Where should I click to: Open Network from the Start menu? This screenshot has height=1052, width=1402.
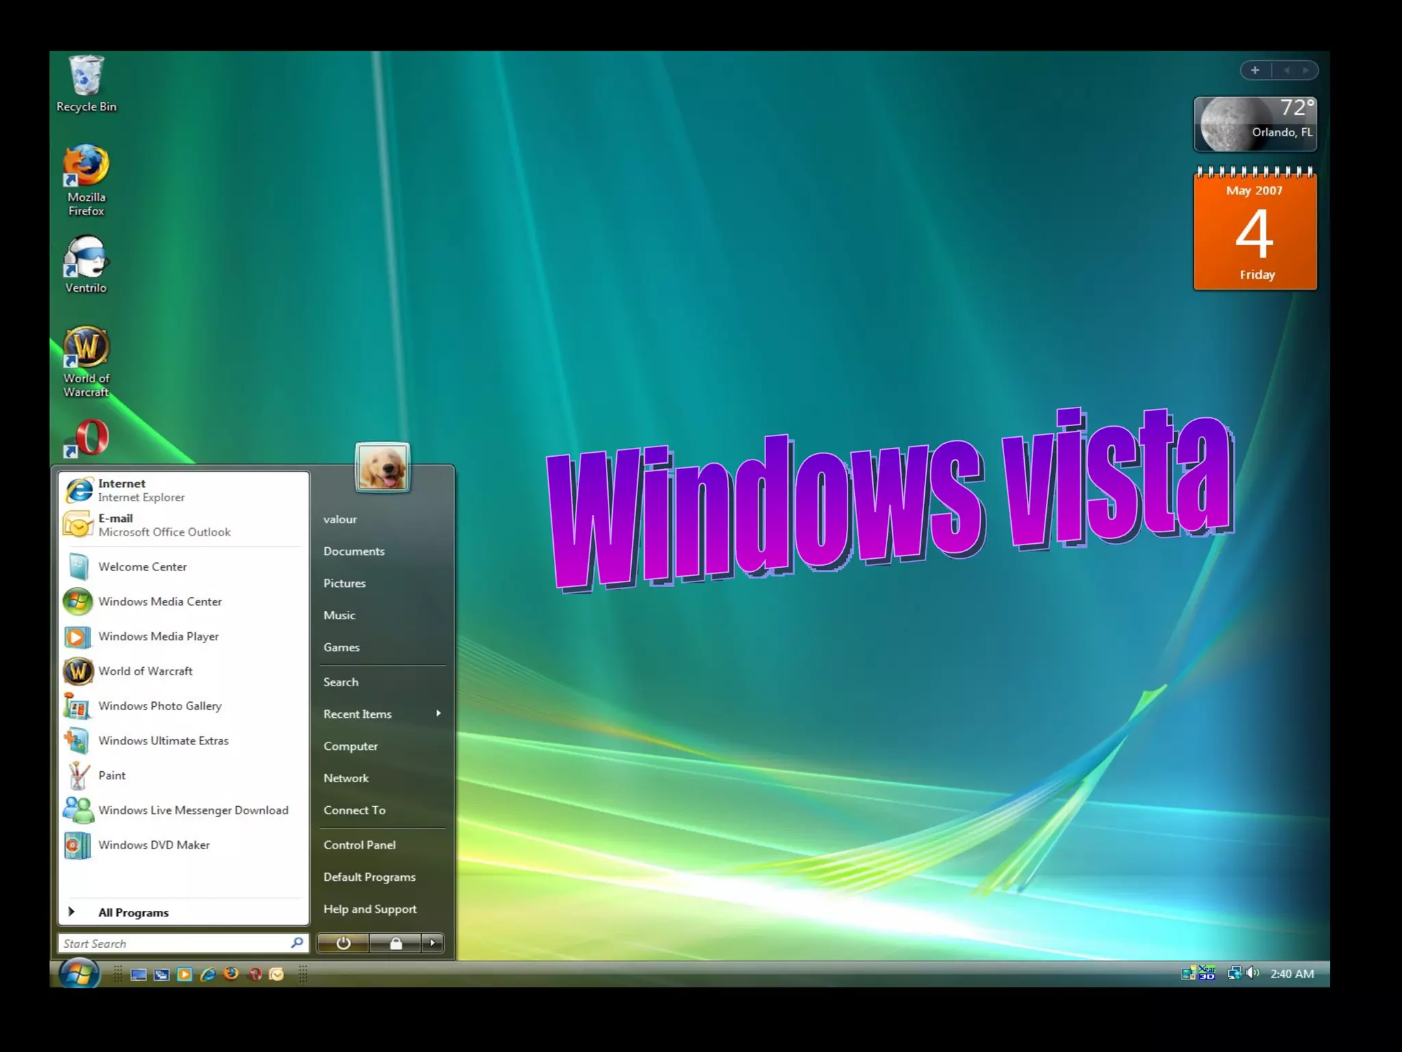[x=382, y=778]
